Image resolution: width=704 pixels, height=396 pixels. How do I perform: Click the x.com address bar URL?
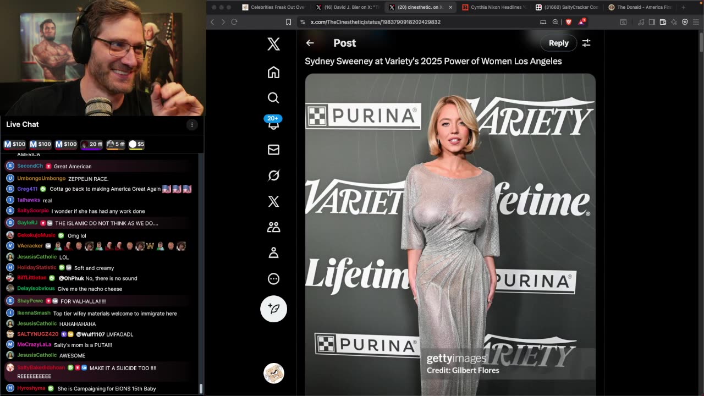pos(376,22)
